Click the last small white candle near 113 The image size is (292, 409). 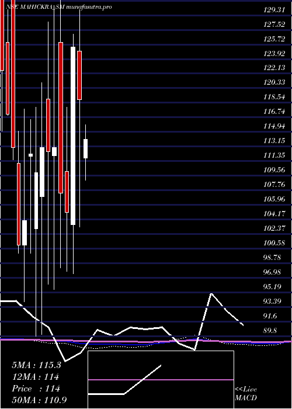click(85, 148)
